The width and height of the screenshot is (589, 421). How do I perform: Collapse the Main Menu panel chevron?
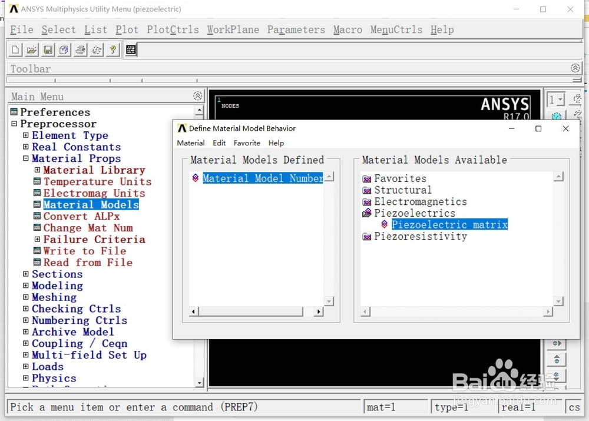pyautogui.click(x=197, y=96)
